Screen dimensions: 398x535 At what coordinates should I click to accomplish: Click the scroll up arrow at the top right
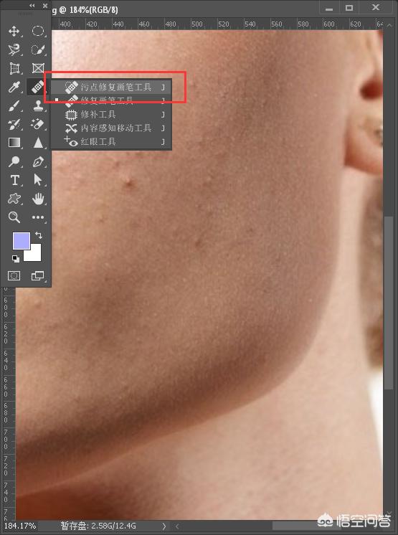click(x=390, y=24)
